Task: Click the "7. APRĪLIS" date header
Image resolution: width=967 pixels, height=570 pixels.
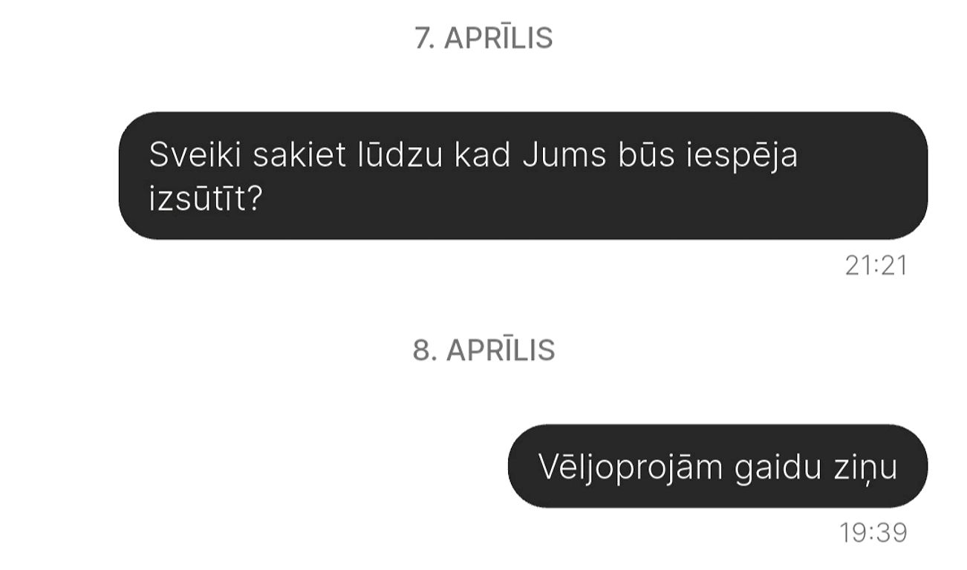Action: tap(483, 37)
